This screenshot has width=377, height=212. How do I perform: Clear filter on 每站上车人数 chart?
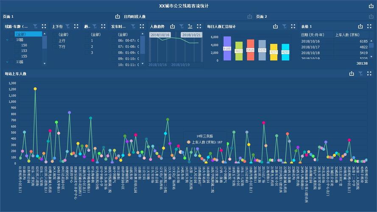click(360, 73)
